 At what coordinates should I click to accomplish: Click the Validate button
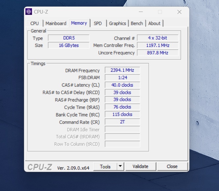click(141, 166)
